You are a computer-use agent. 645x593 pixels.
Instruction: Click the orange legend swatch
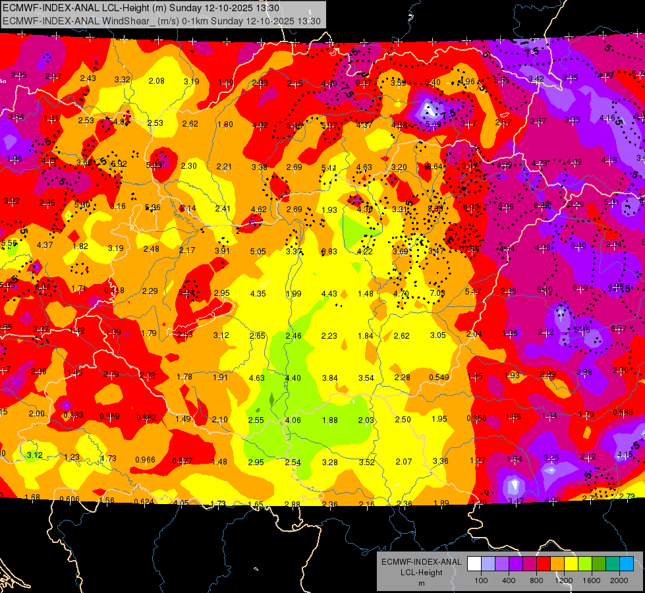click(557, 563)
